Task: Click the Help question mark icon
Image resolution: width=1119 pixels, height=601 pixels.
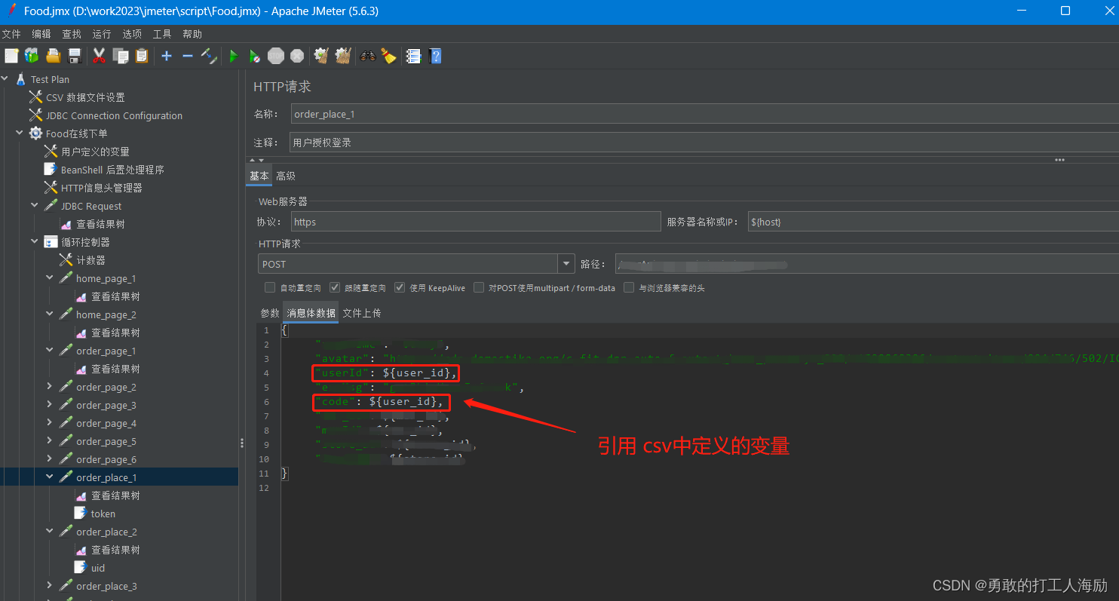Action: pyautogui.click(x=435, y=56)
